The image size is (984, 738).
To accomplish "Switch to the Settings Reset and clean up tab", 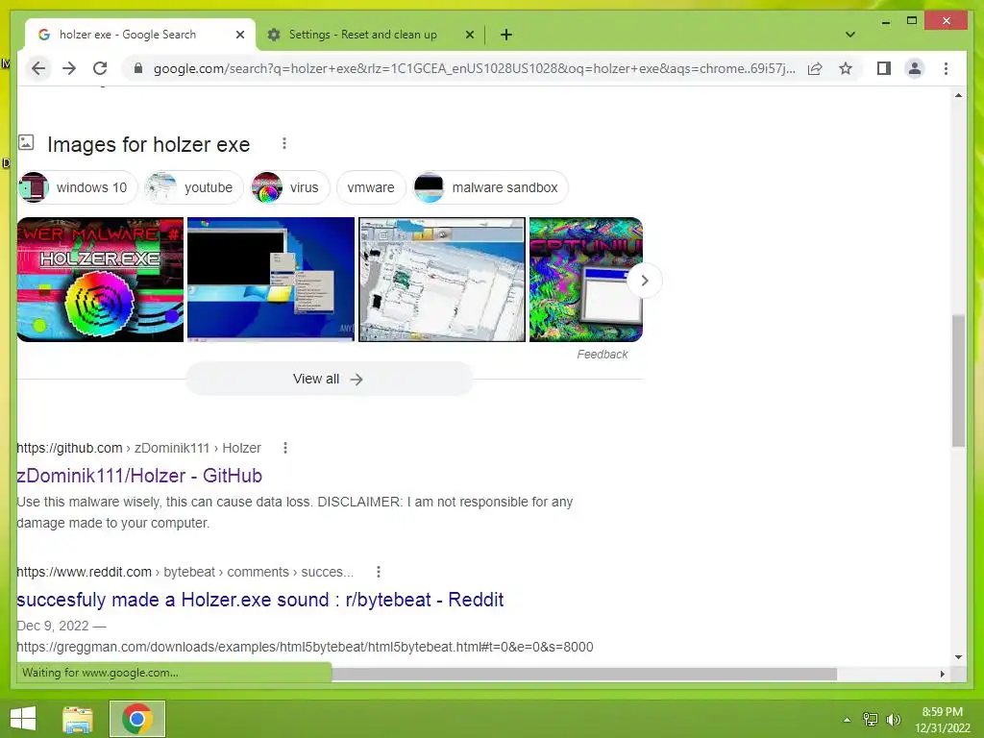I will tap(362, 35).
